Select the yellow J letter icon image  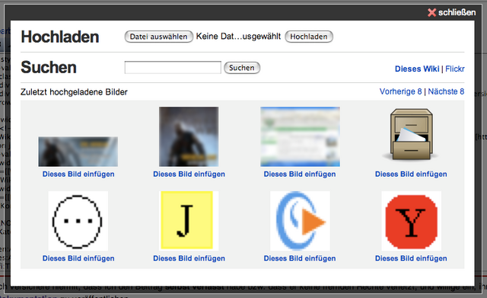[189, 221]
